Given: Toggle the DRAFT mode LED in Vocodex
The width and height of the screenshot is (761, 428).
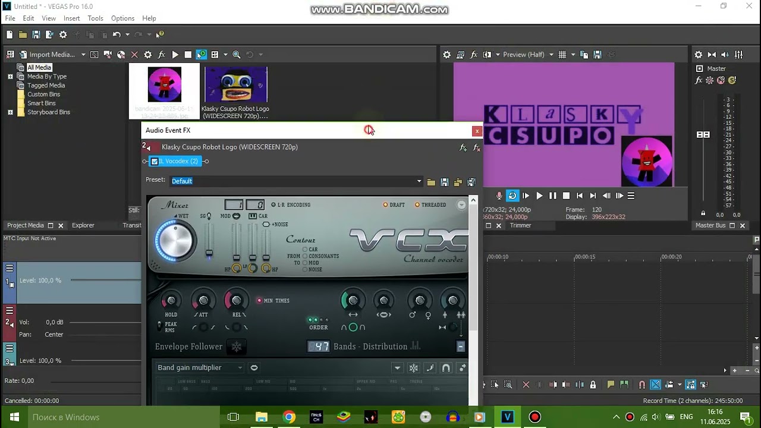Looking at the screenshot, I should 385,204.
